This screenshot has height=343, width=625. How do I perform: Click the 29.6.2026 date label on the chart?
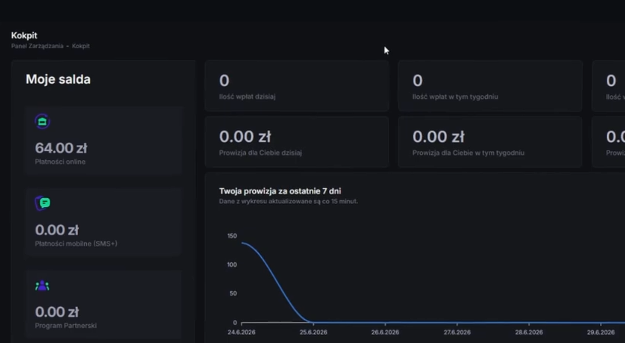(x=601, y=332)
